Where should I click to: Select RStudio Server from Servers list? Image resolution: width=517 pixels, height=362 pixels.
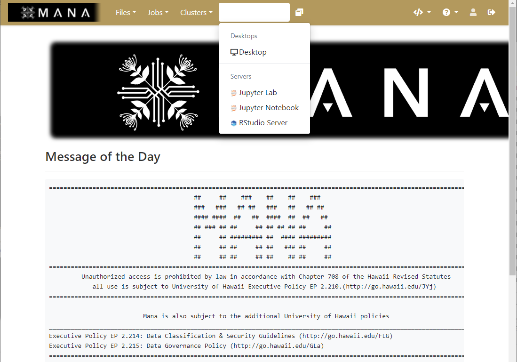tap(264, 123)
